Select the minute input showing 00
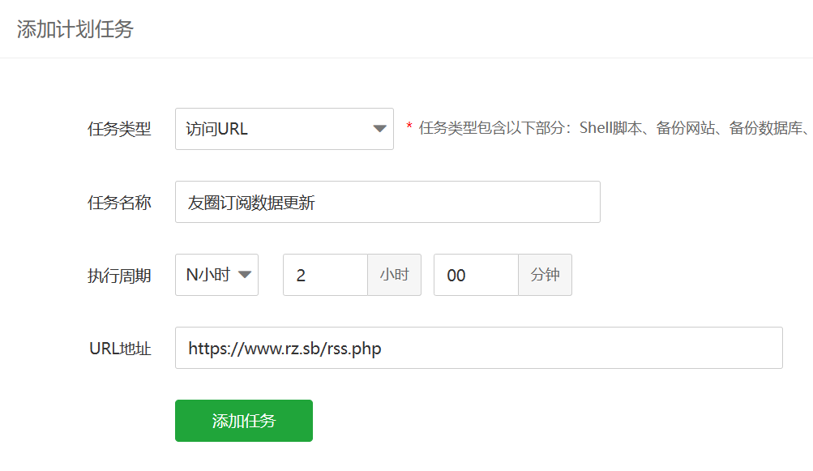 (x=476, y=275)
